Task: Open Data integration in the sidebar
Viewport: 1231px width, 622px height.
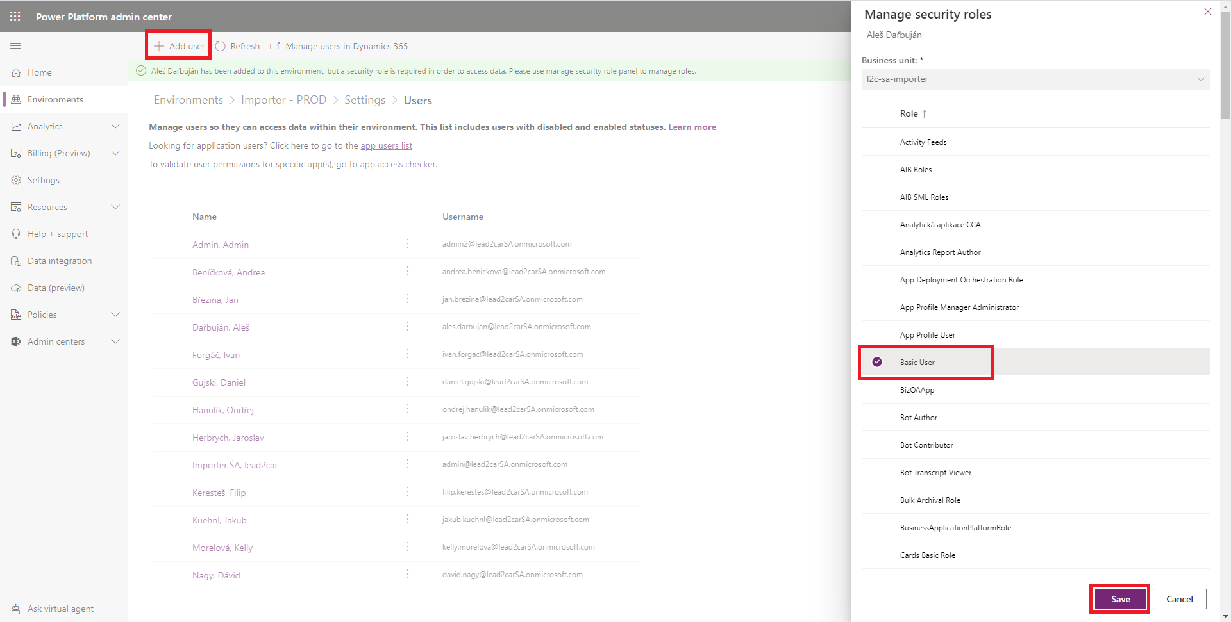Action: click(59, 261)
